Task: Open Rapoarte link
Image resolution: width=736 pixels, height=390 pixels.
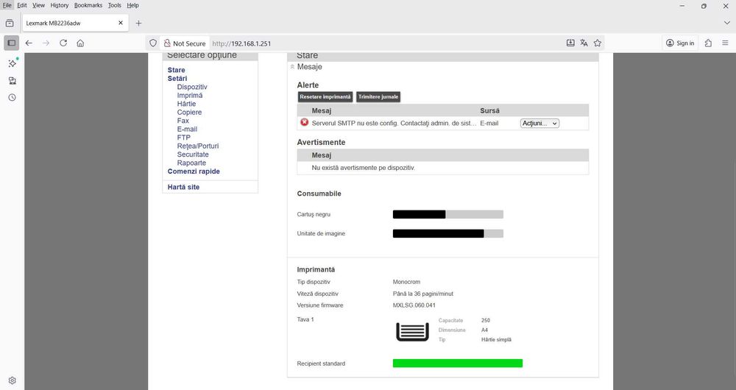Action: coord(191,163)
